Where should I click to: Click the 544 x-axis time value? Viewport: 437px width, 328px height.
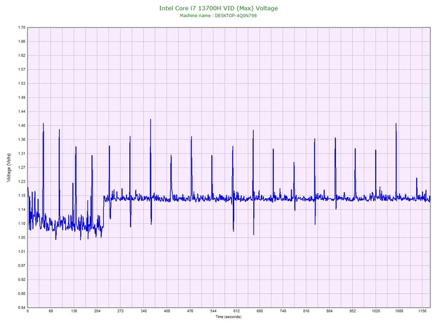point(213,311)
